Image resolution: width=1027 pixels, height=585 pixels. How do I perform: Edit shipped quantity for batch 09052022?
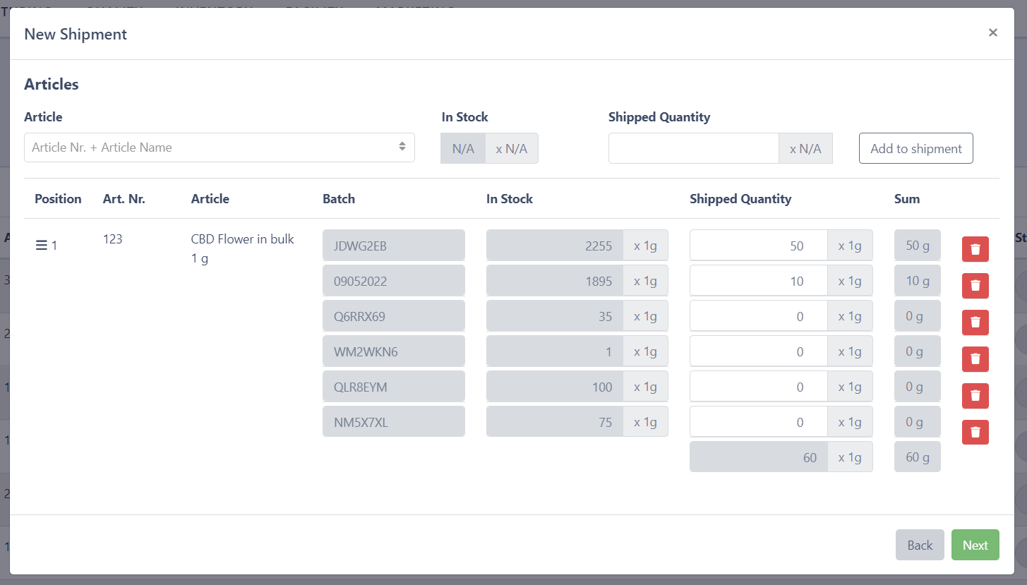[758, 281]
